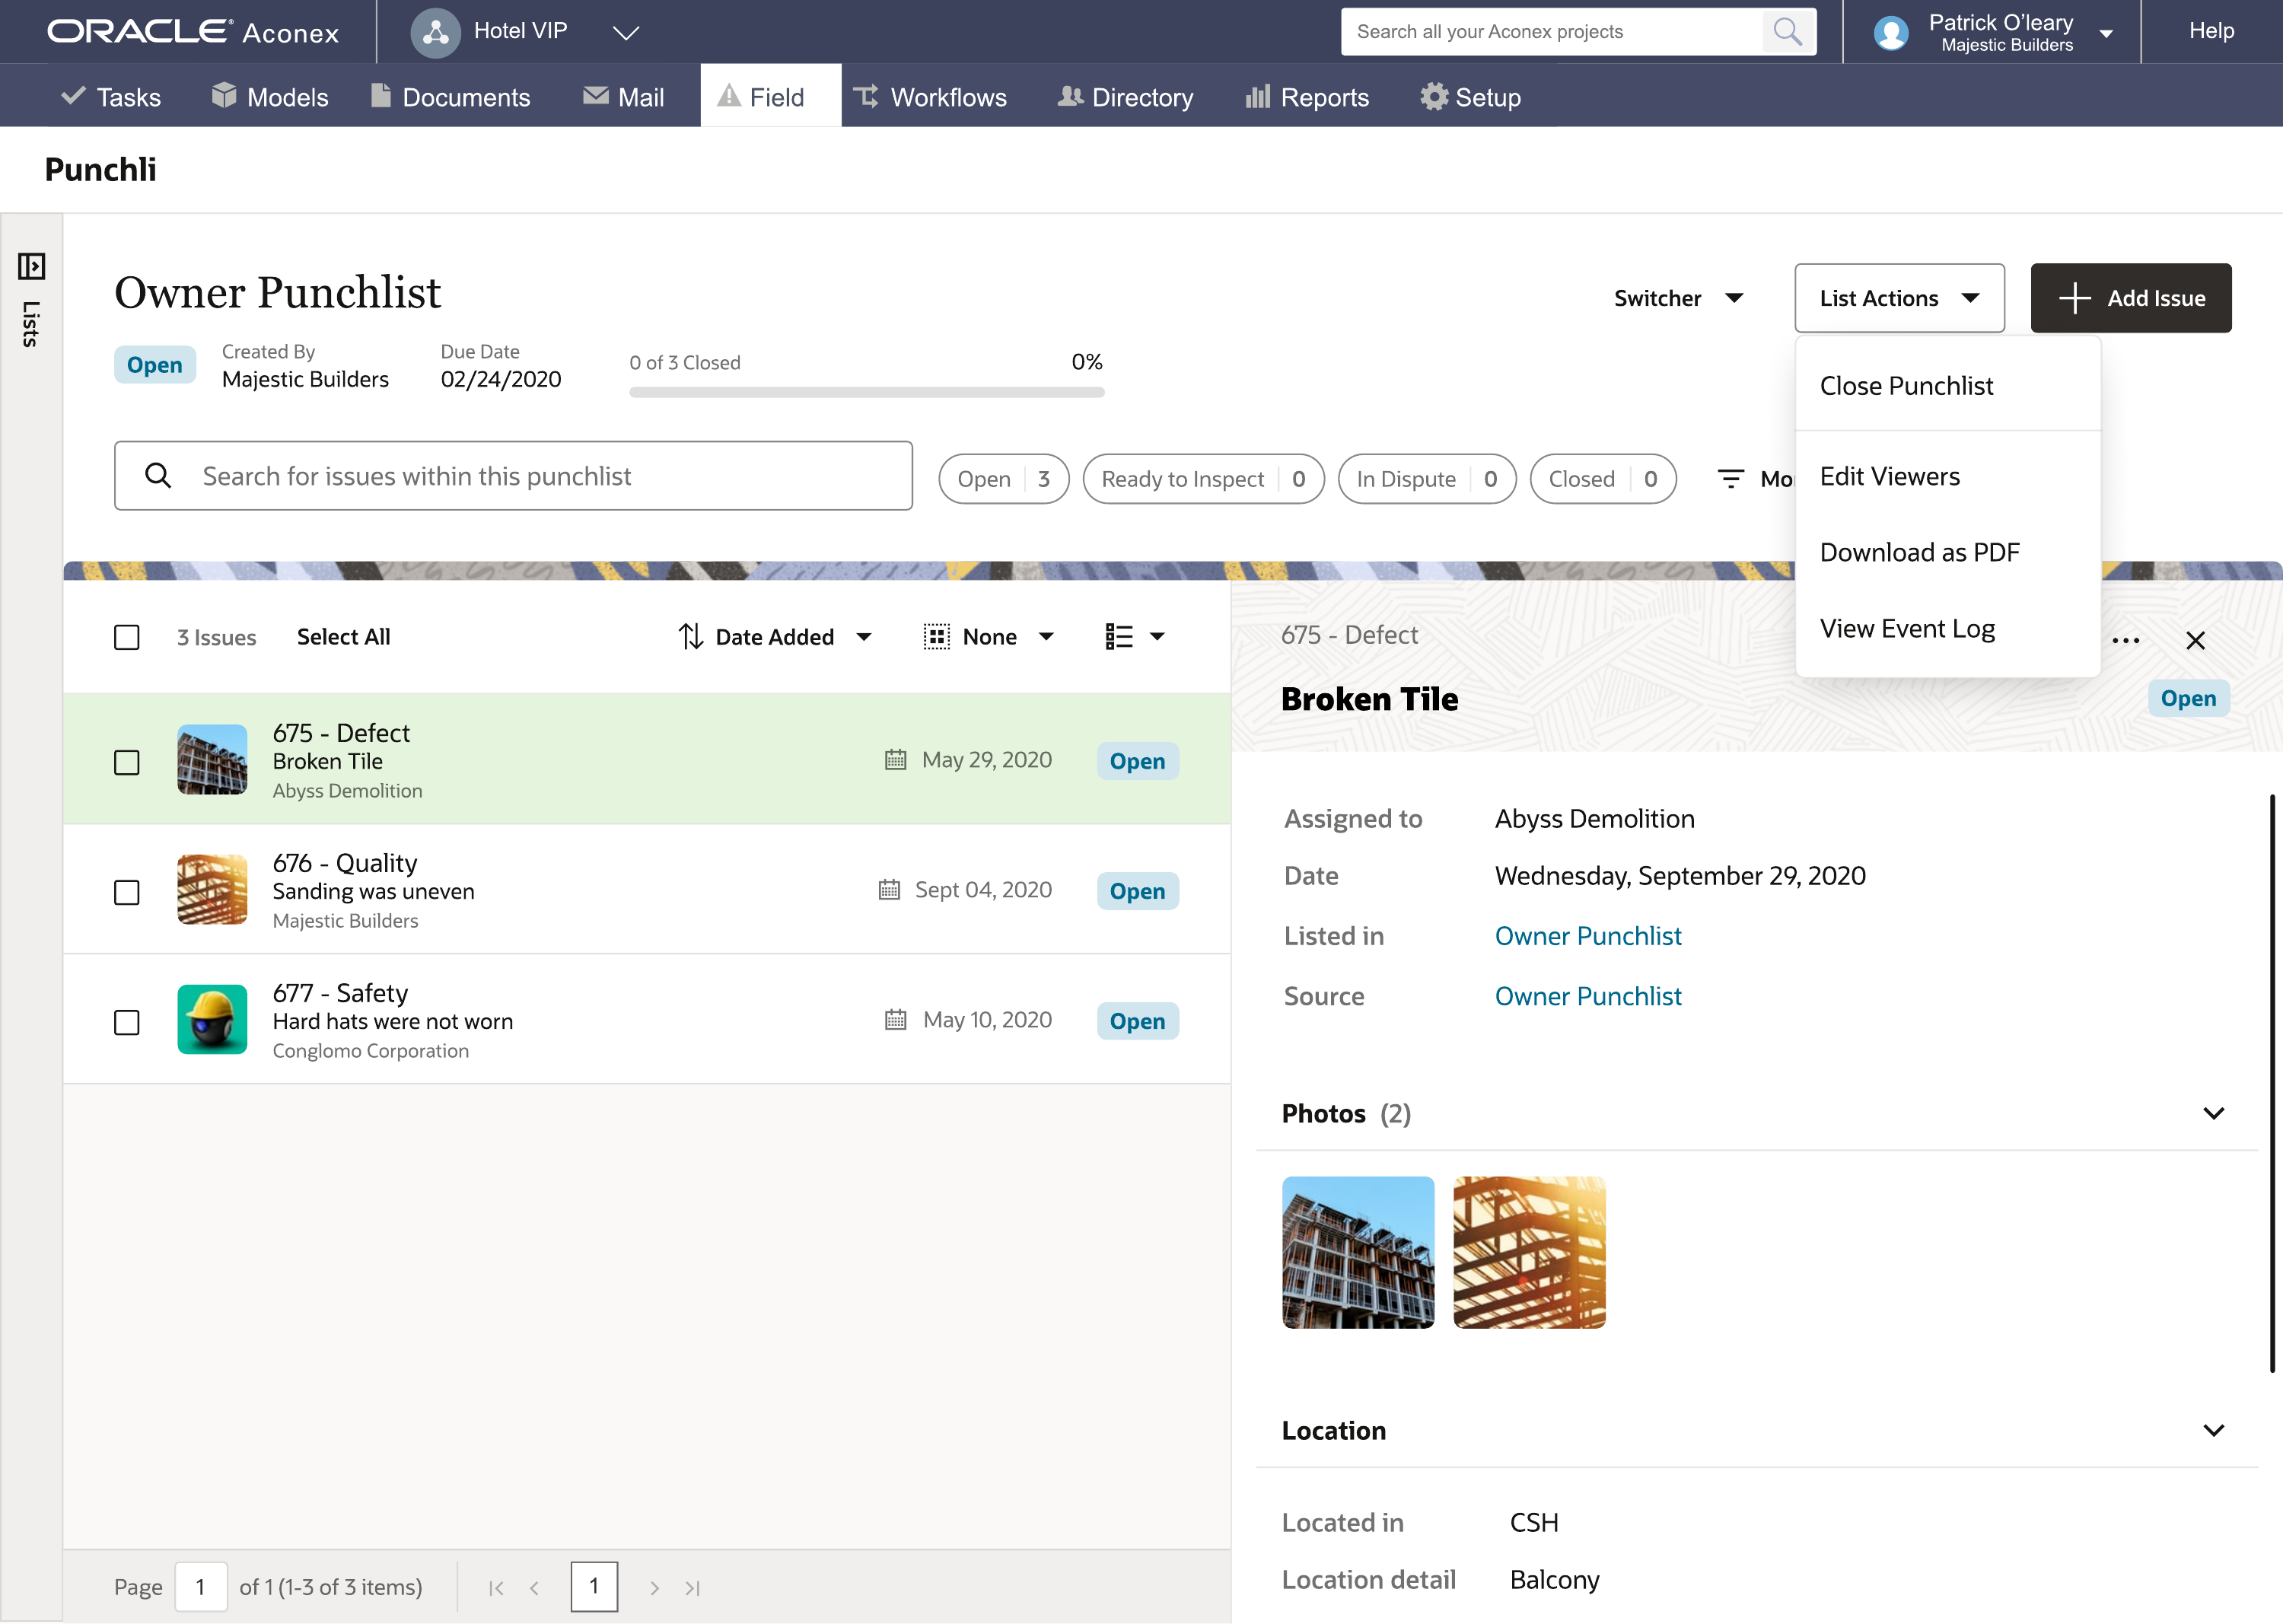Open the Workflows module

(x=930, y=97)
